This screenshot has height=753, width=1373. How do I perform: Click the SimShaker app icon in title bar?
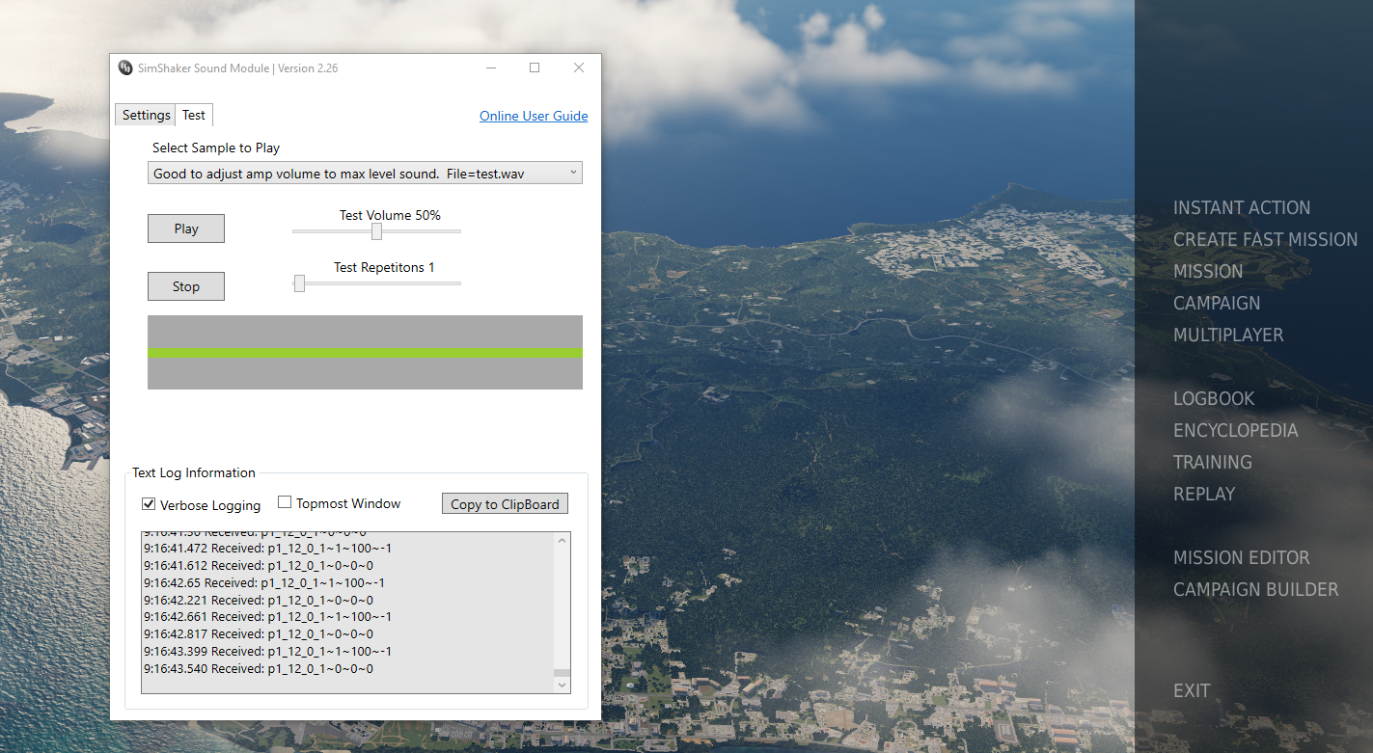point(125,67)
